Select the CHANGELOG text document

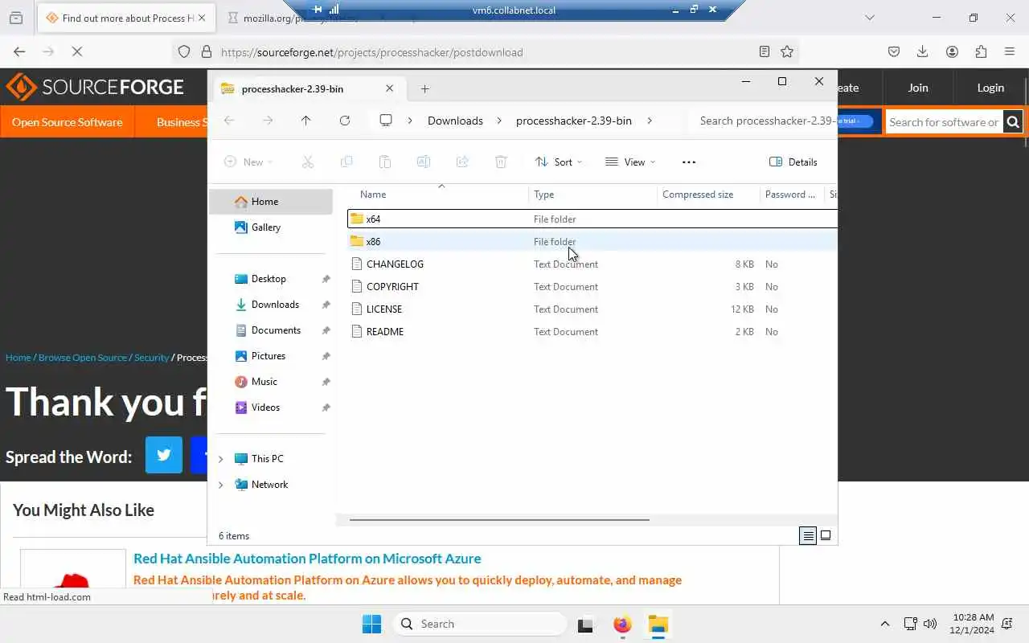pyautogui.click(x=592, y=264)
